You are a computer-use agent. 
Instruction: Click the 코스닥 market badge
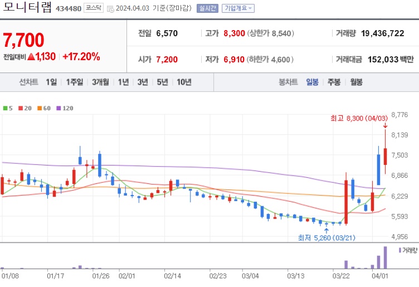(93, 8)
